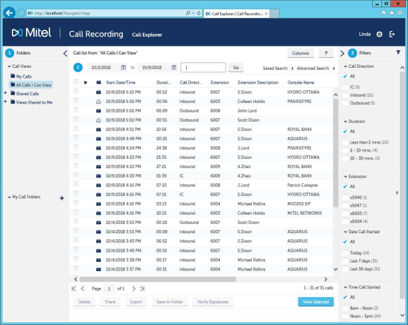The image size is (408, 325).
Task: Collapse Time Call Started filter group
Action: tap(346, 287)
